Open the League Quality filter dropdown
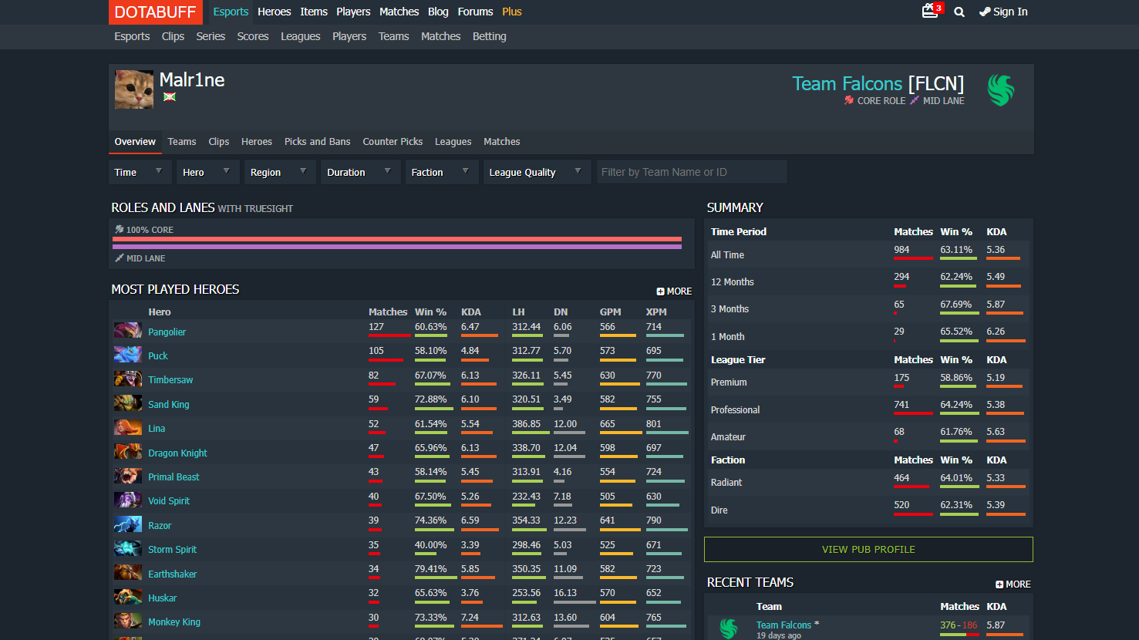 (537, 172)
